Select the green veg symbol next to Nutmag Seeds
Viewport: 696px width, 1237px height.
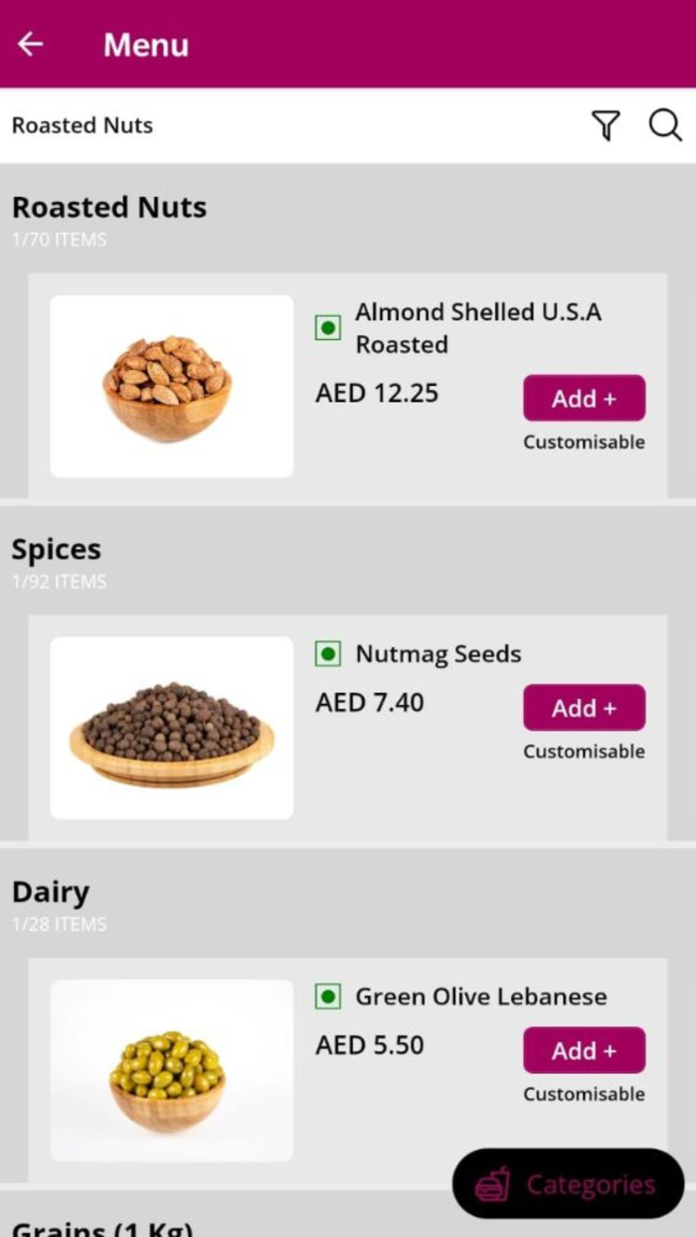327,654
